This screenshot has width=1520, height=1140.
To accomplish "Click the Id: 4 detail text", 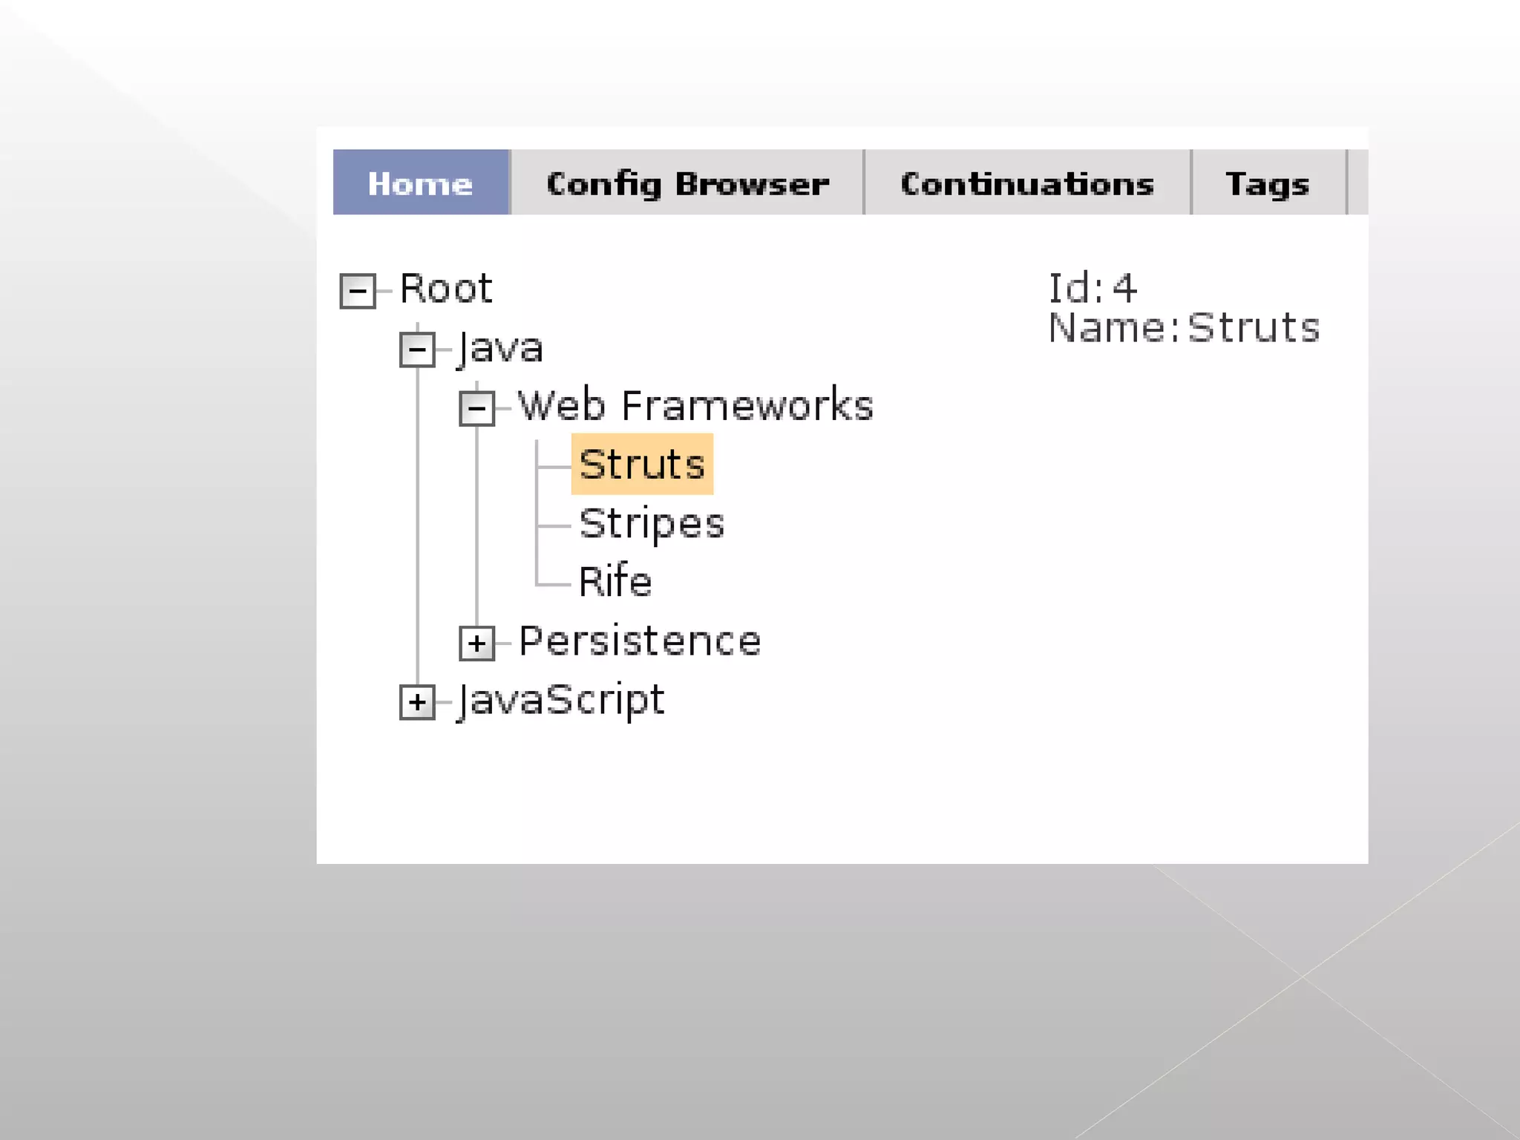I will pos(1092,288).
